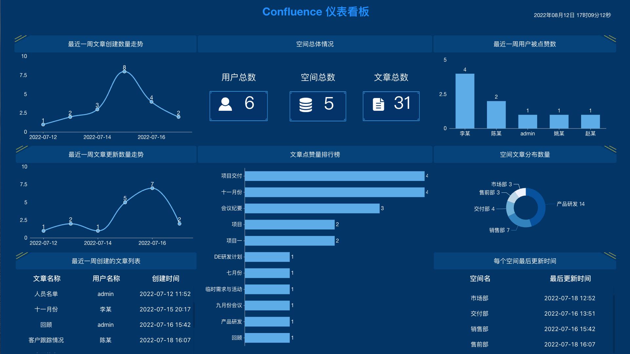This screenshot has height=354, width=630.
Task: Open the 文章点赞量排行榜 panel header
Action: (x=314, y=154)
